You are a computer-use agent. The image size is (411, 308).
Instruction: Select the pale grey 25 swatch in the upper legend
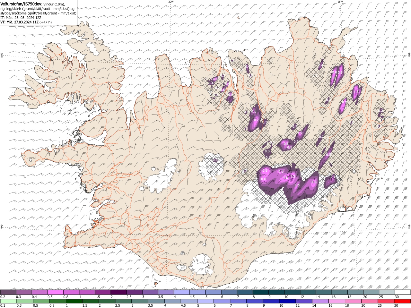(387, 292)
